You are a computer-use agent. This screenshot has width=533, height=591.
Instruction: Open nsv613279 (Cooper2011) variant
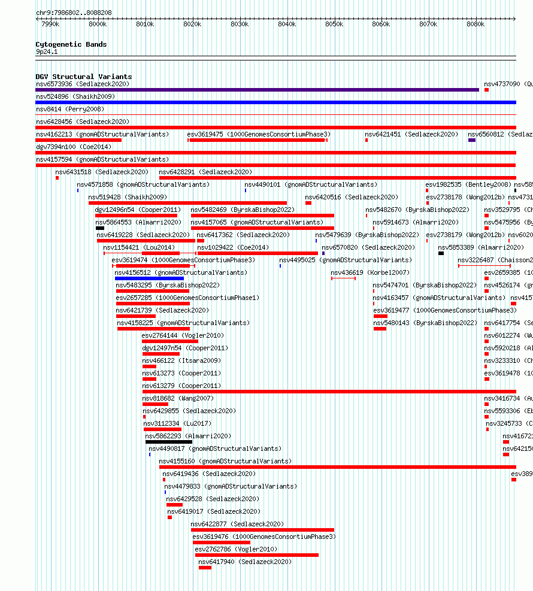[x=181, y=386]
